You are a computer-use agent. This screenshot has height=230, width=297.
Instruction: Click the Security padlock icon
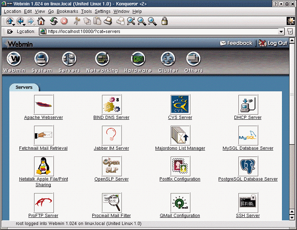click(x=164, y=21)
